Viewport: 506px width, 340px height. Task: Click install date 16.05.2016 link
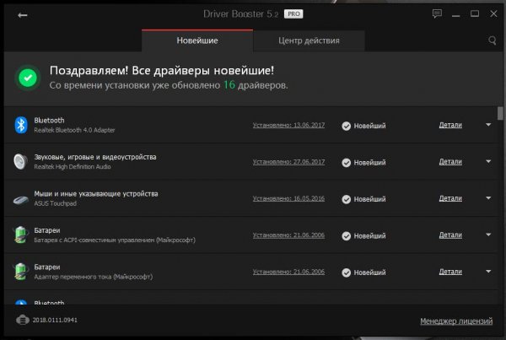coord(288,198)
